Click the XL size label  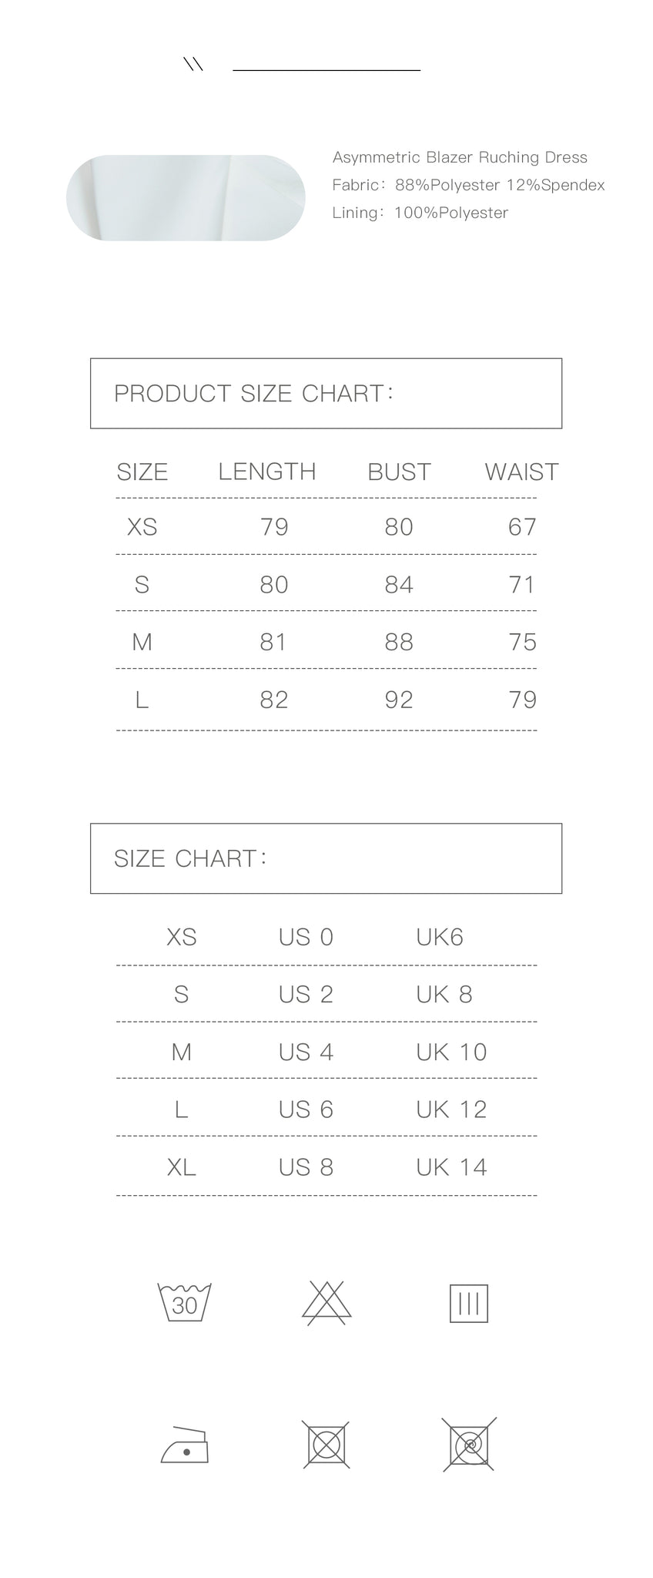click(x=182, y=1167)
